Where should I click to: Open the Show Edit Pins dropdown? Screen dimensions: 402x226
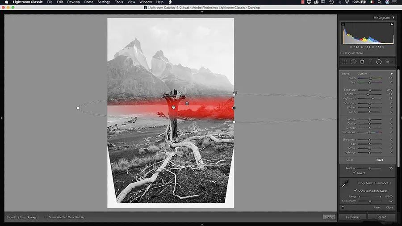[x=33, y=217]
